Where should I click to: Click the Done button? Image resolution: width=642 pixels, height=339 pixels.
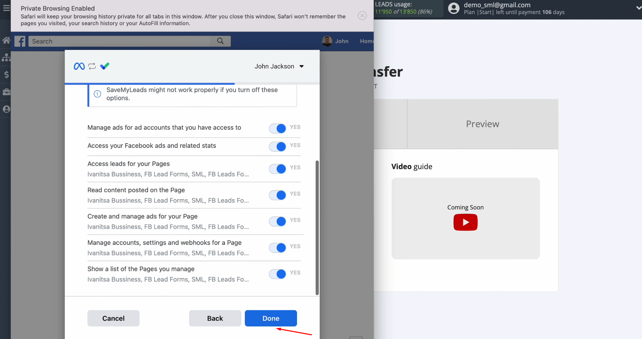coord(271,318)
